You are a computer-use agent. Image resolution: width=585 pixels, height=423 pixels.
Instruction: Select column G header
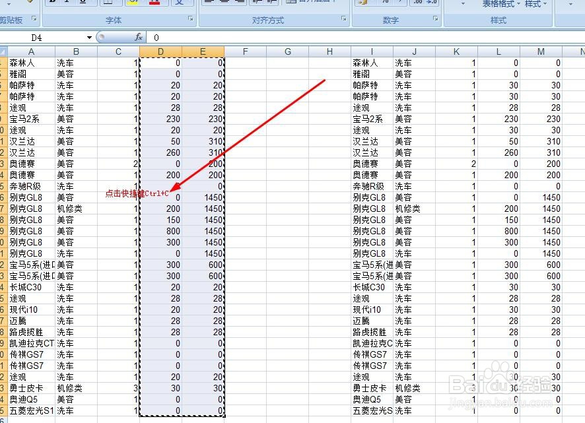[x=288, y=51]
